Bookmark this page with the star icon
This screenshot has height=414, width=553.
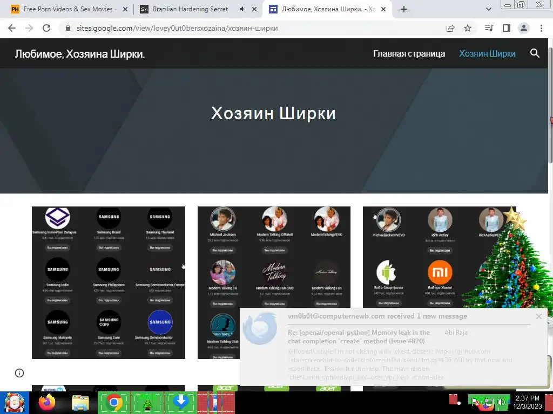pyautogui.click(x=468, y=28)
